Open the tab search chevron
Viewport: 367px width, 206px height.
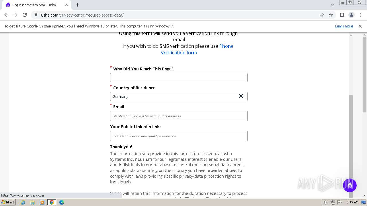[333, 5]
